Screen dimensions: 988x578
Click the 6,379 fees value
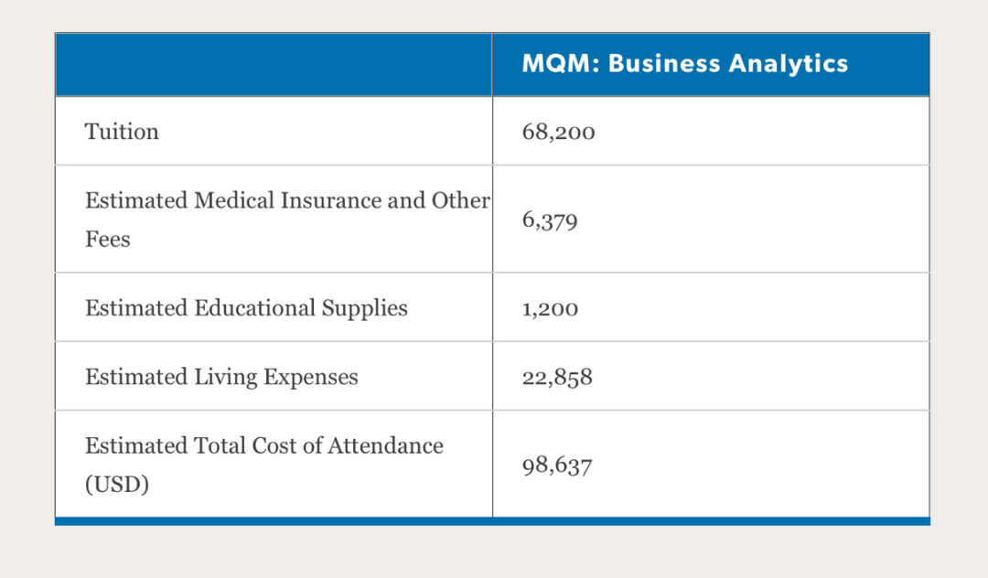(x=550, y=220)
